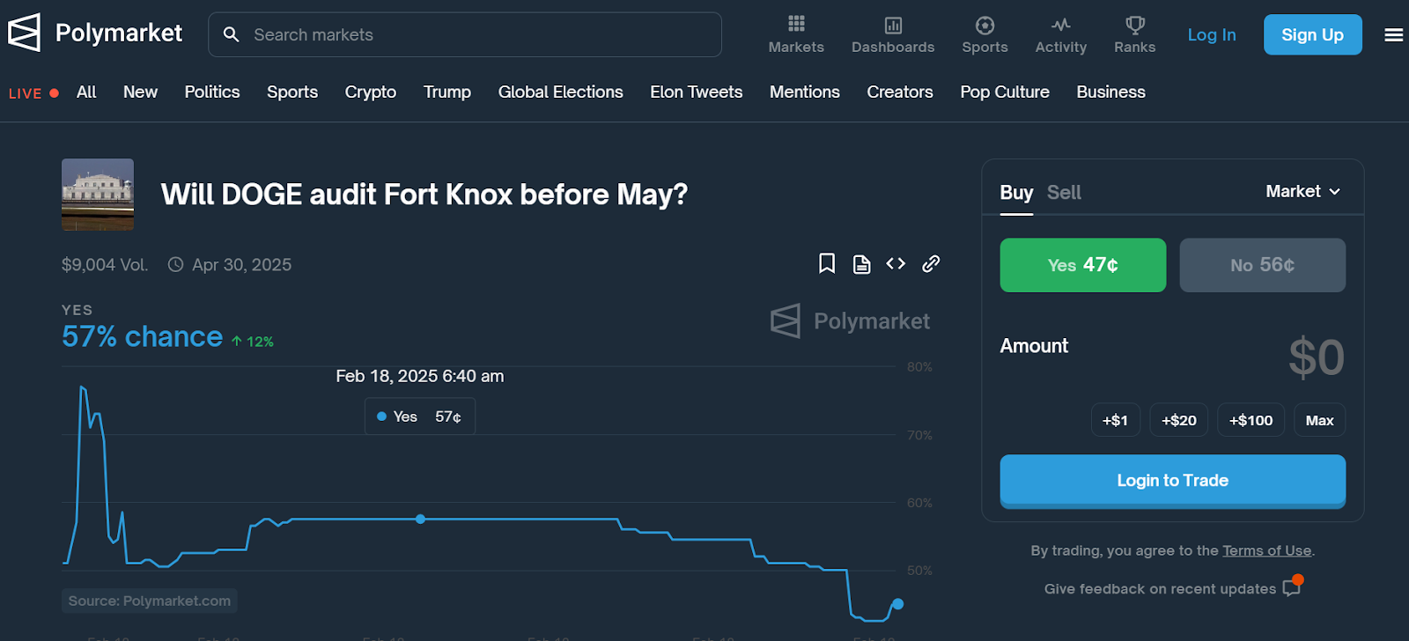Open the Crypto category
Image resolution: width=1409 pixels, height=641 pixels.
tap(371, 92)
